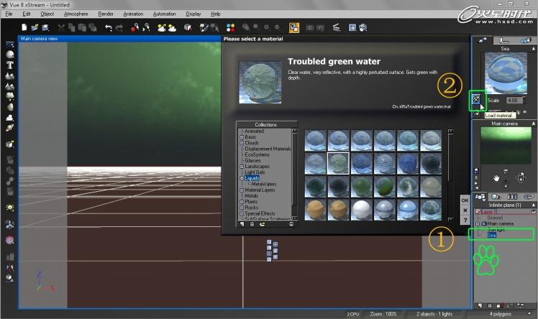
Task: Click the pan hand icon under Main camera preview
Action: click(496, 178)
